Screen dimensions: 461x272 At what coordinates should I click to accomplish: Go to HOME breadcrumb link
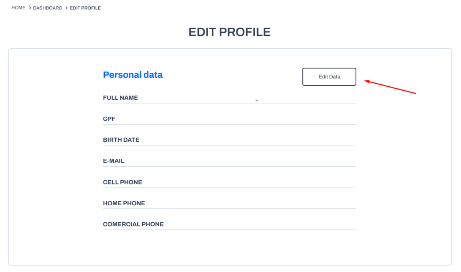(18, 8)
